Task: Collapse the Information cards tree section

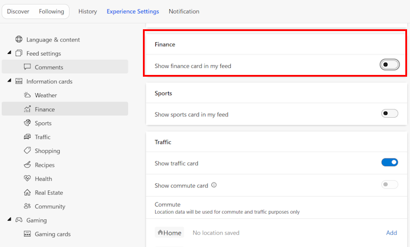Action: click(x=9, y=81)
